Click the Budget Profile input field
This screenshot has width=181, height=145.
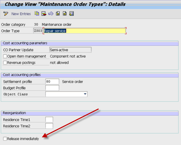pos(52,88)
